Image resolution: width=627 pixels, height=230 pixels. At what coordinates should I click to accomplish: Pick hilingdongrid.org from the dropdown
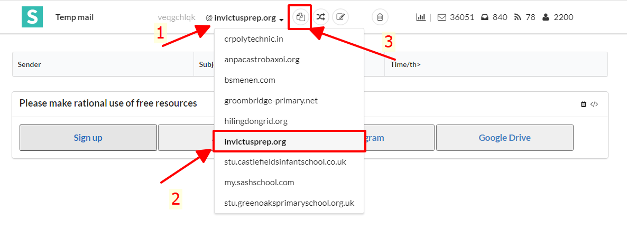pyautogui.click(x=289, y=121)
